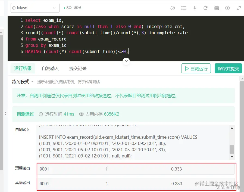244x192 pixels.
Task: Click the 自测输入 box scroll down arrow
Action: tap(232, 157)
